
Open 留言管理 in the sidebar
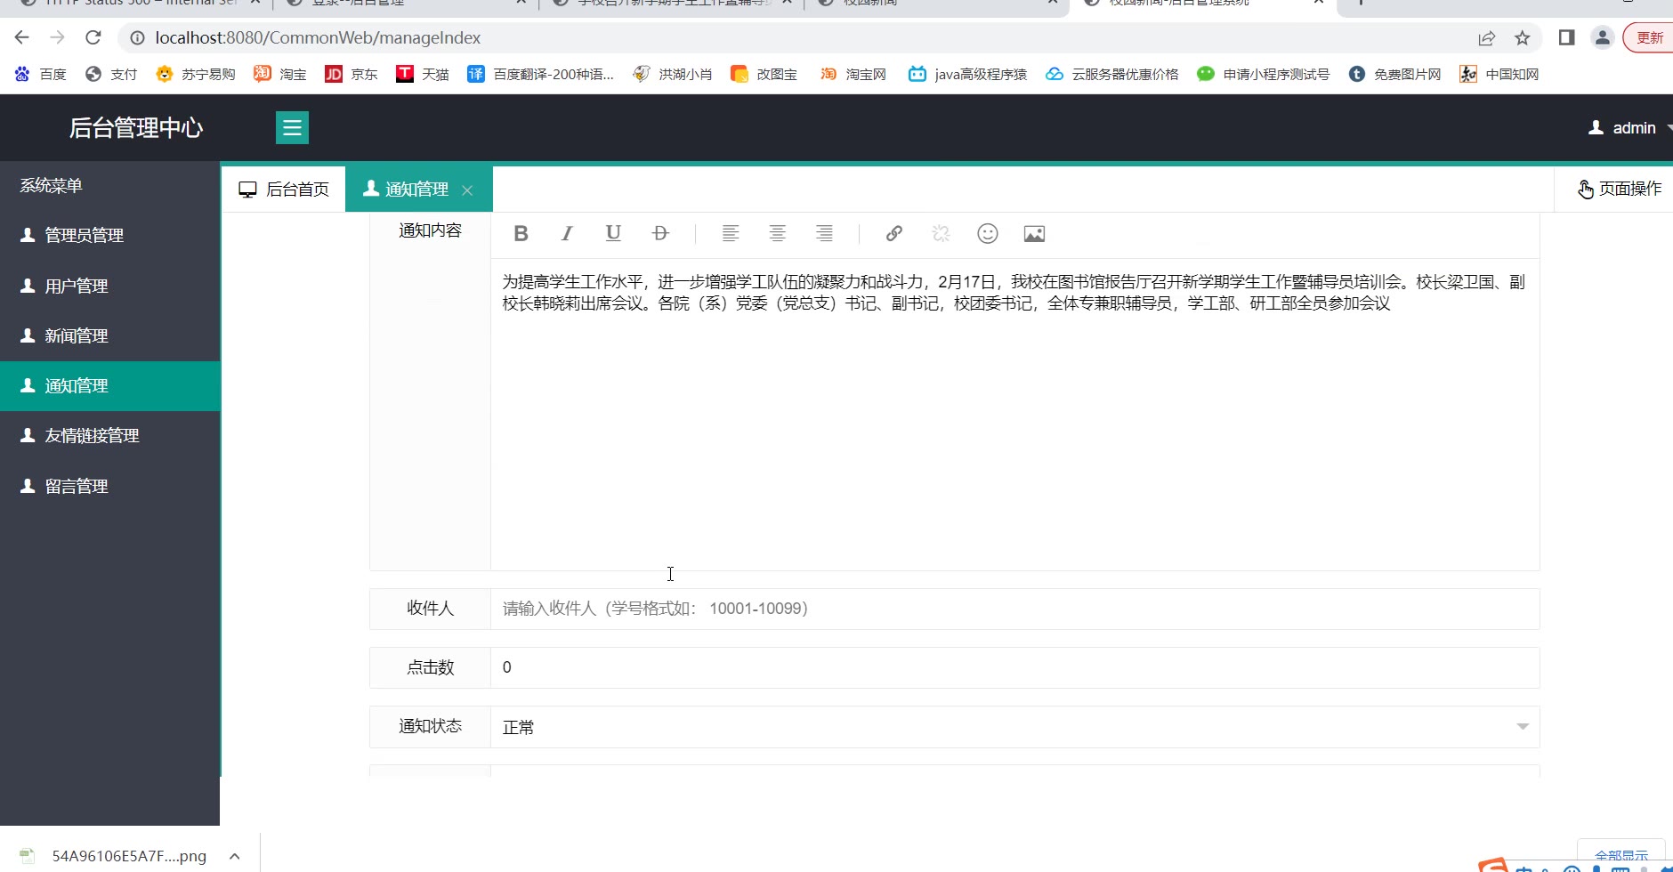point(110,487)
